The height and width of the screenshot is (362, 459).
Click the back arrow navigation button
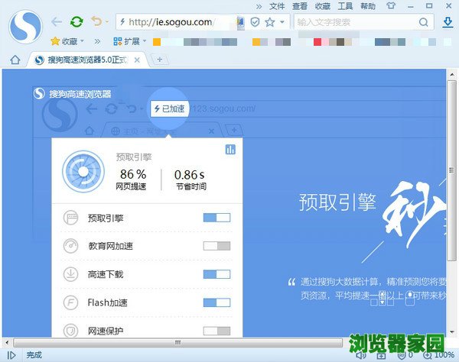pyautogui.click(x=57, y=22)
